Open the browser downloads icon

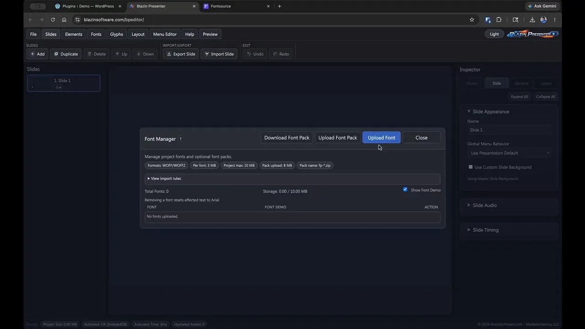pos(532,20)
